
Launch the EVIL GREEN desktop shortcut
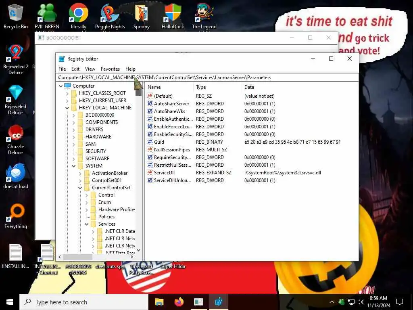click(47, 16)
